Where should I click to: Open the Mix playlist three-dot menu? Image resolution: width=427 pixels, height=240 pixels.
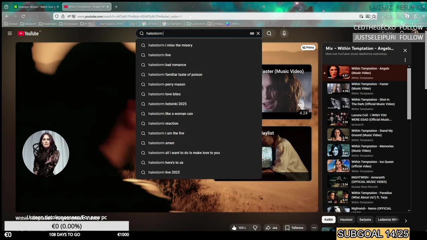click(x=405, y=60)
